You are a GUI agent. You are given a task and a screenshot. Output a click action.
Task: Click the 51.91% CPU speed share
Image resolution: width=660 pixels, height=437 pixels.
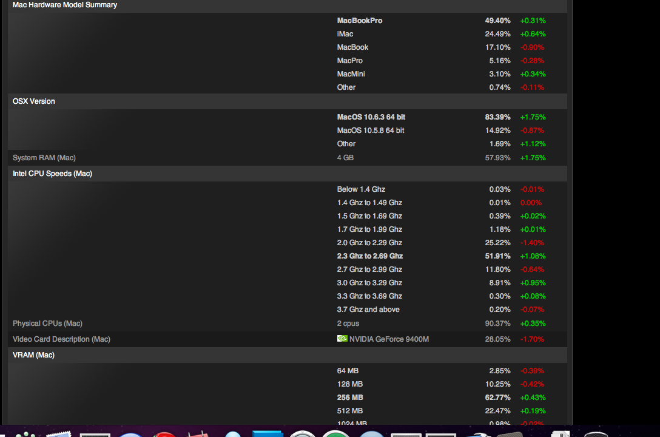point(497,256)
